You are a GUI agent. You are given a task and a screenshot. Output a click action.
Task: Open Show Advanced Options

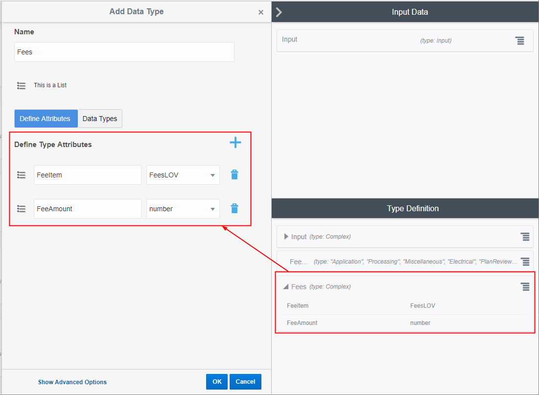click(72, 382)
